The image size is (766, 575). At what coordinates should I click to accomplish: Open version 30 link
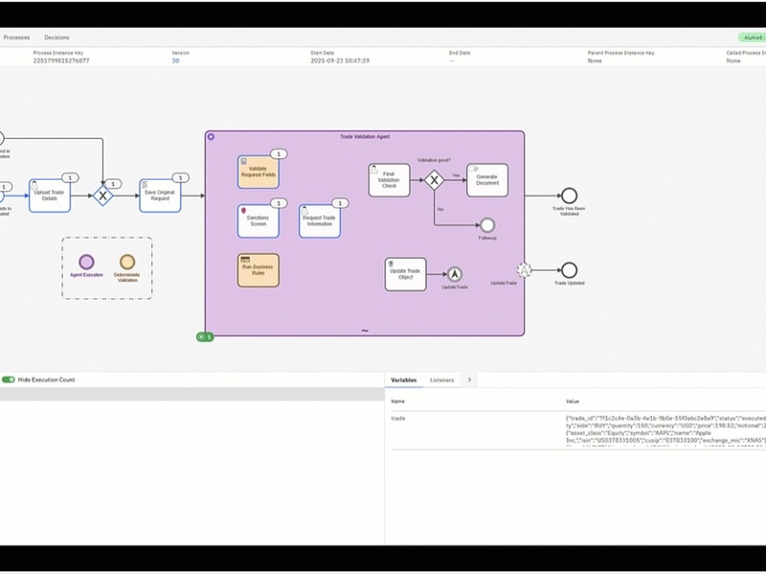[175, 60]
